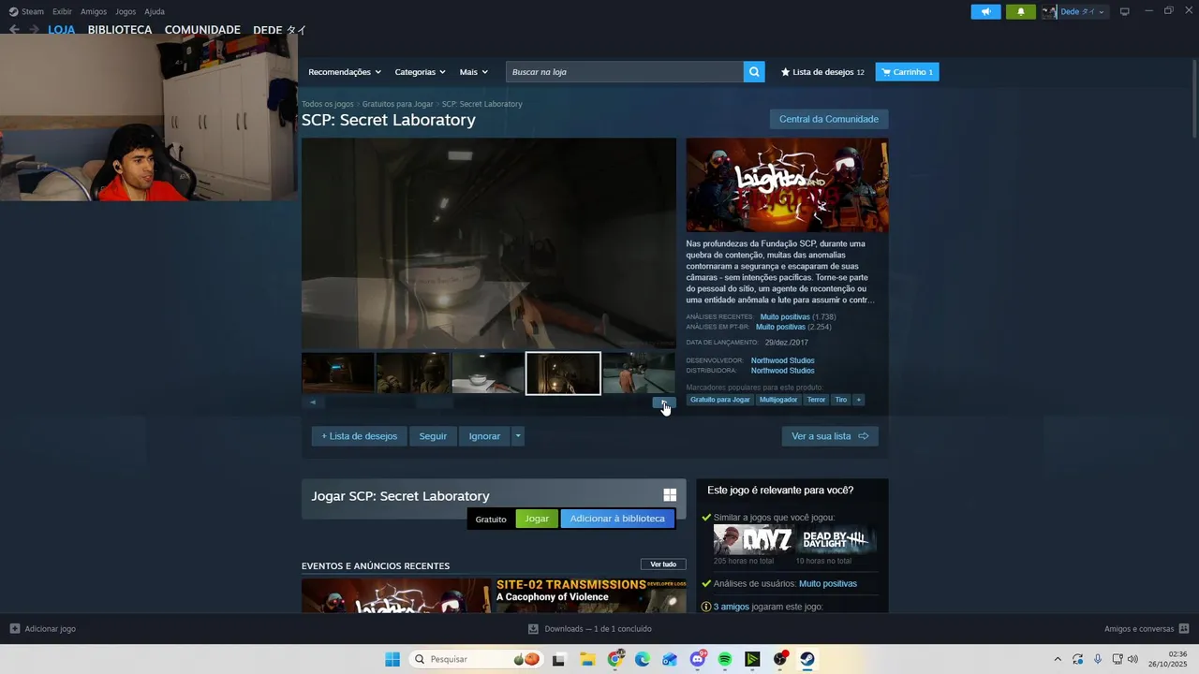This screenshot has height=674, width=1199.
Task: Click Ver a sua lista button
Action: (830, 436)
